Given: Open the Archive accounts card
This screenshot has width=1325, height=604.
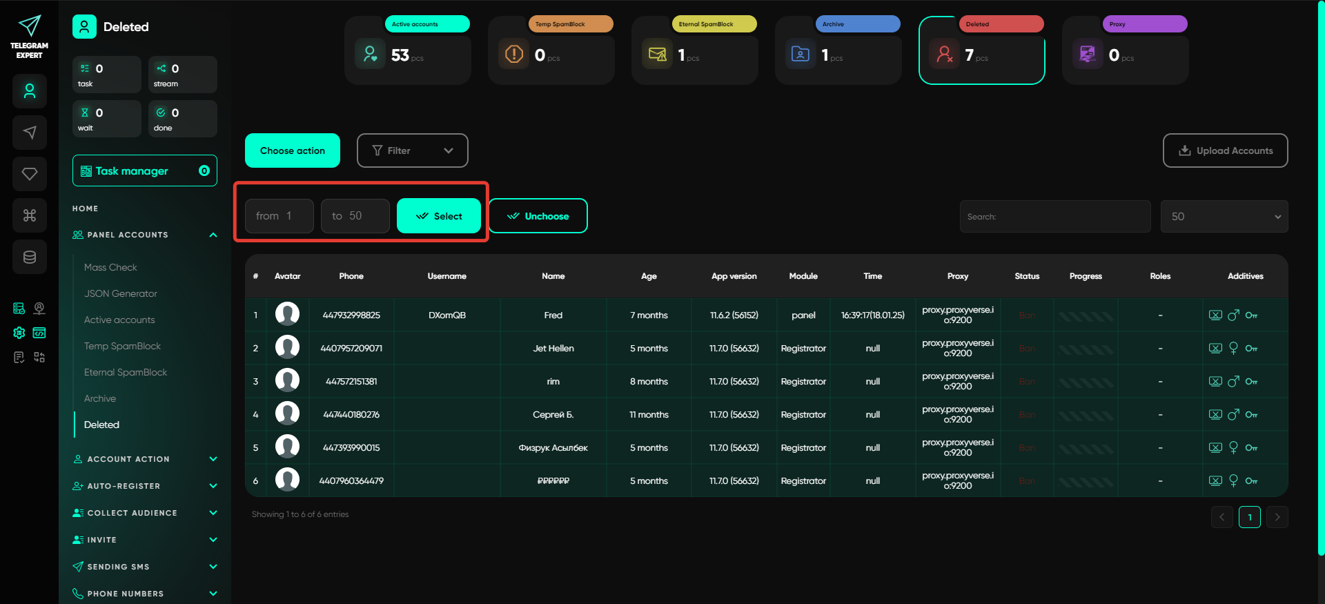Looking at the screenshot, I should click(838, 51).
